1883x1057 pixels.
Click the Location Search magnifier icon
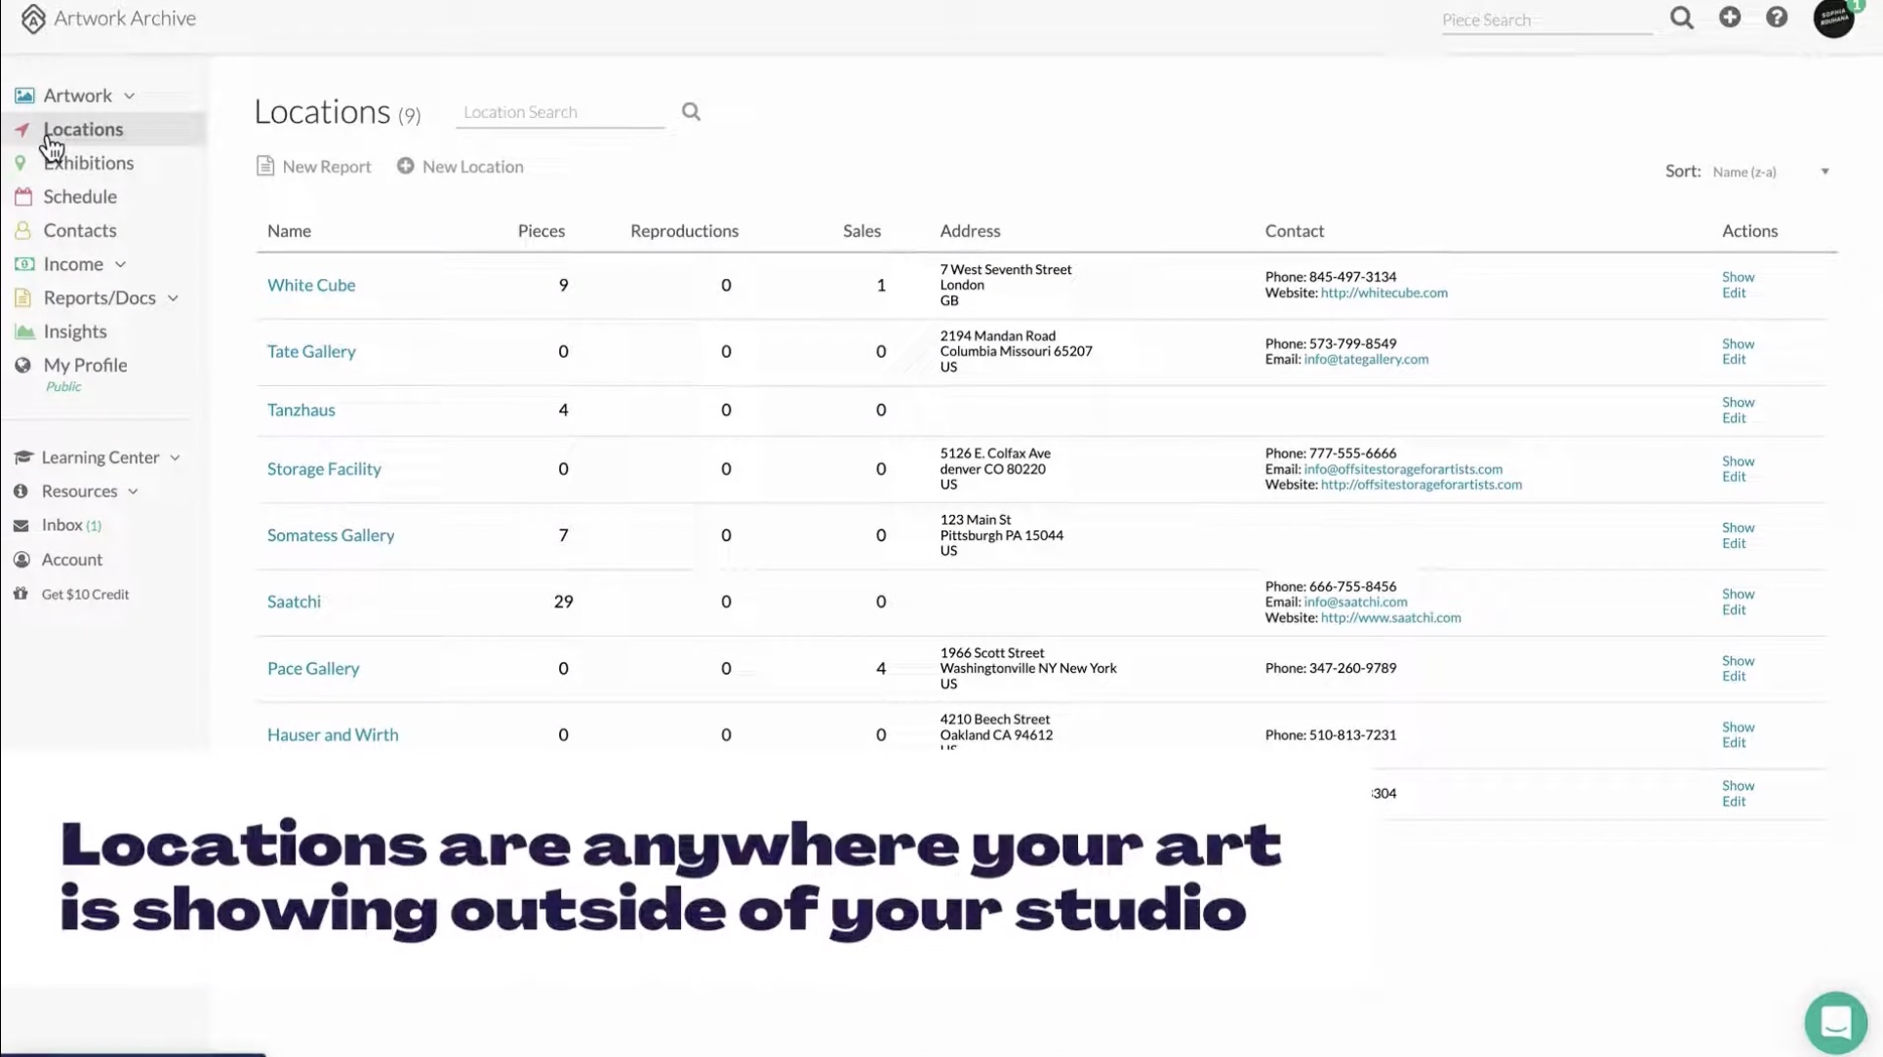pyautogui.click(x=691, y=112)
